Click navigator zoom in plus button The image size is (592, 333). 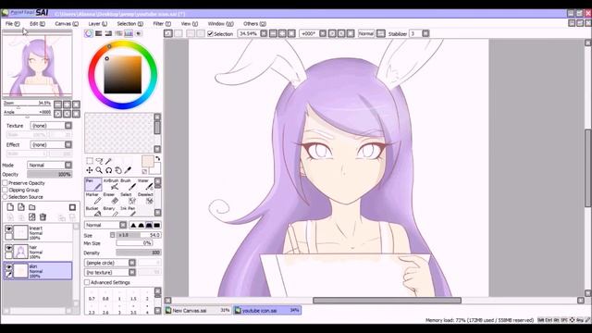pyautogui.click(x=67, y=105)
